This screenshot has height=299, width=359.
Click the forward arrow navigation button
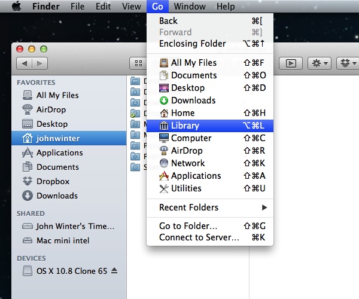tap(40, 63)
